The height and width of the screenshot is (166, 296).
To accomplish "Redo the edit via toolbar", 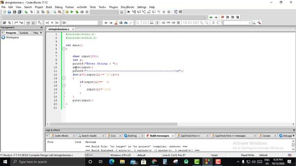I will click(31, 12).
